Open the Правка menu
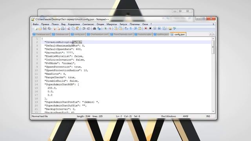This screenshot has height=141, width=251. point(45,24)
